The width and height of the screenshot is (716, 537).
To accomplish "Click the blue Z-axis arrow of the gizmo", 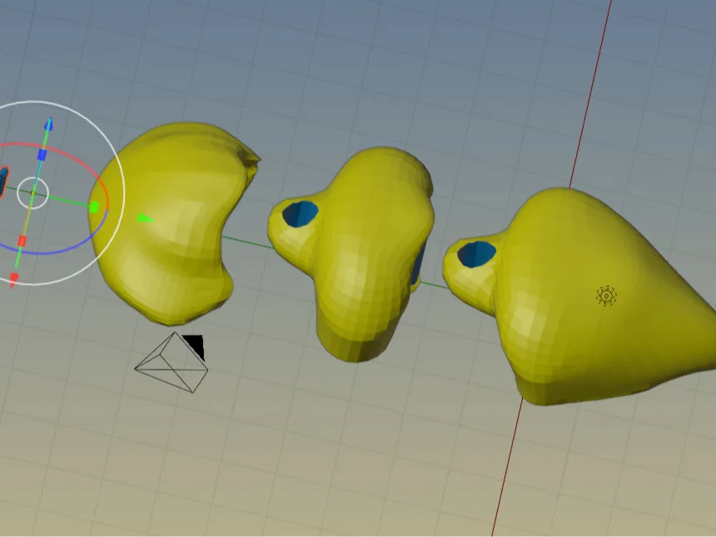I will [x=48, y=125].
